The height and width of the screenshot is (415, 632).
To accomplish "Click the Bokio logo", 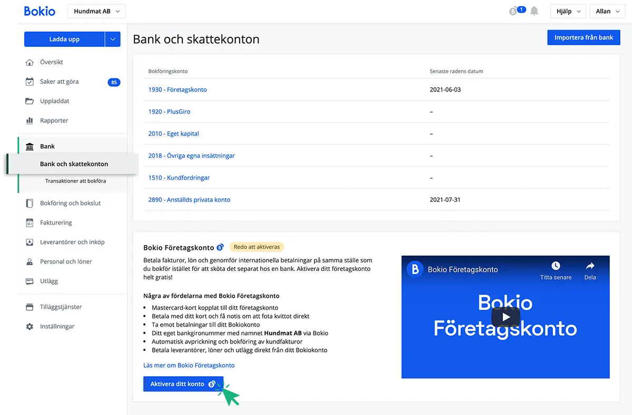I will 39,11.
